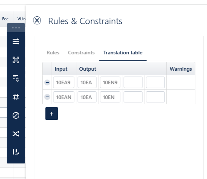Remove the 10EAN translation row
This screenshot has height=179, width=207.
[x=47, y=97]
